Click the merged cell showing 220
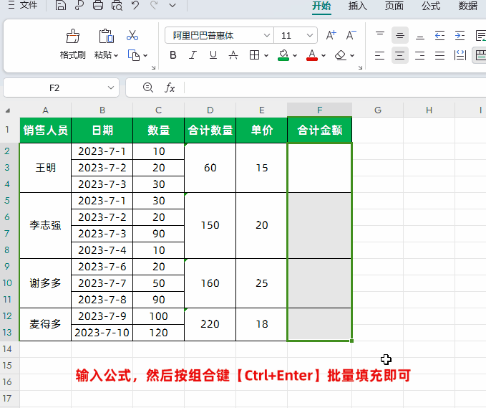 coord(210,324)
